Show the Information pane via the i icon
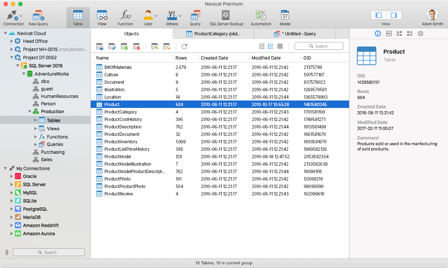 [378, 33]
